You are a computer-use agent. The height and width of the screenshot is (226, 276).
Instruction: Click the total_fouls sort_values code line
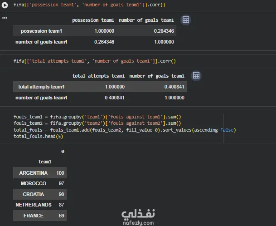click(125, 130)
